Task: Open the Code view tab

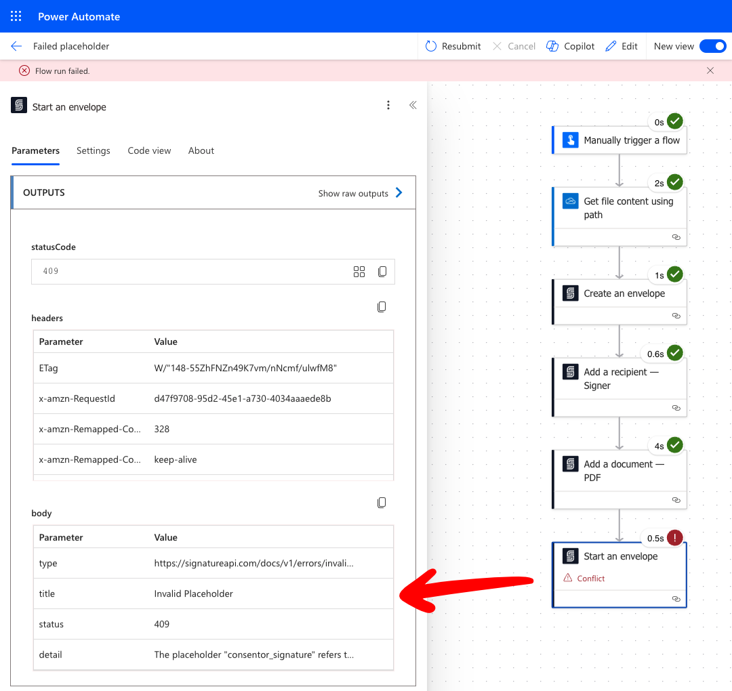Action: (x=149, y=150)
